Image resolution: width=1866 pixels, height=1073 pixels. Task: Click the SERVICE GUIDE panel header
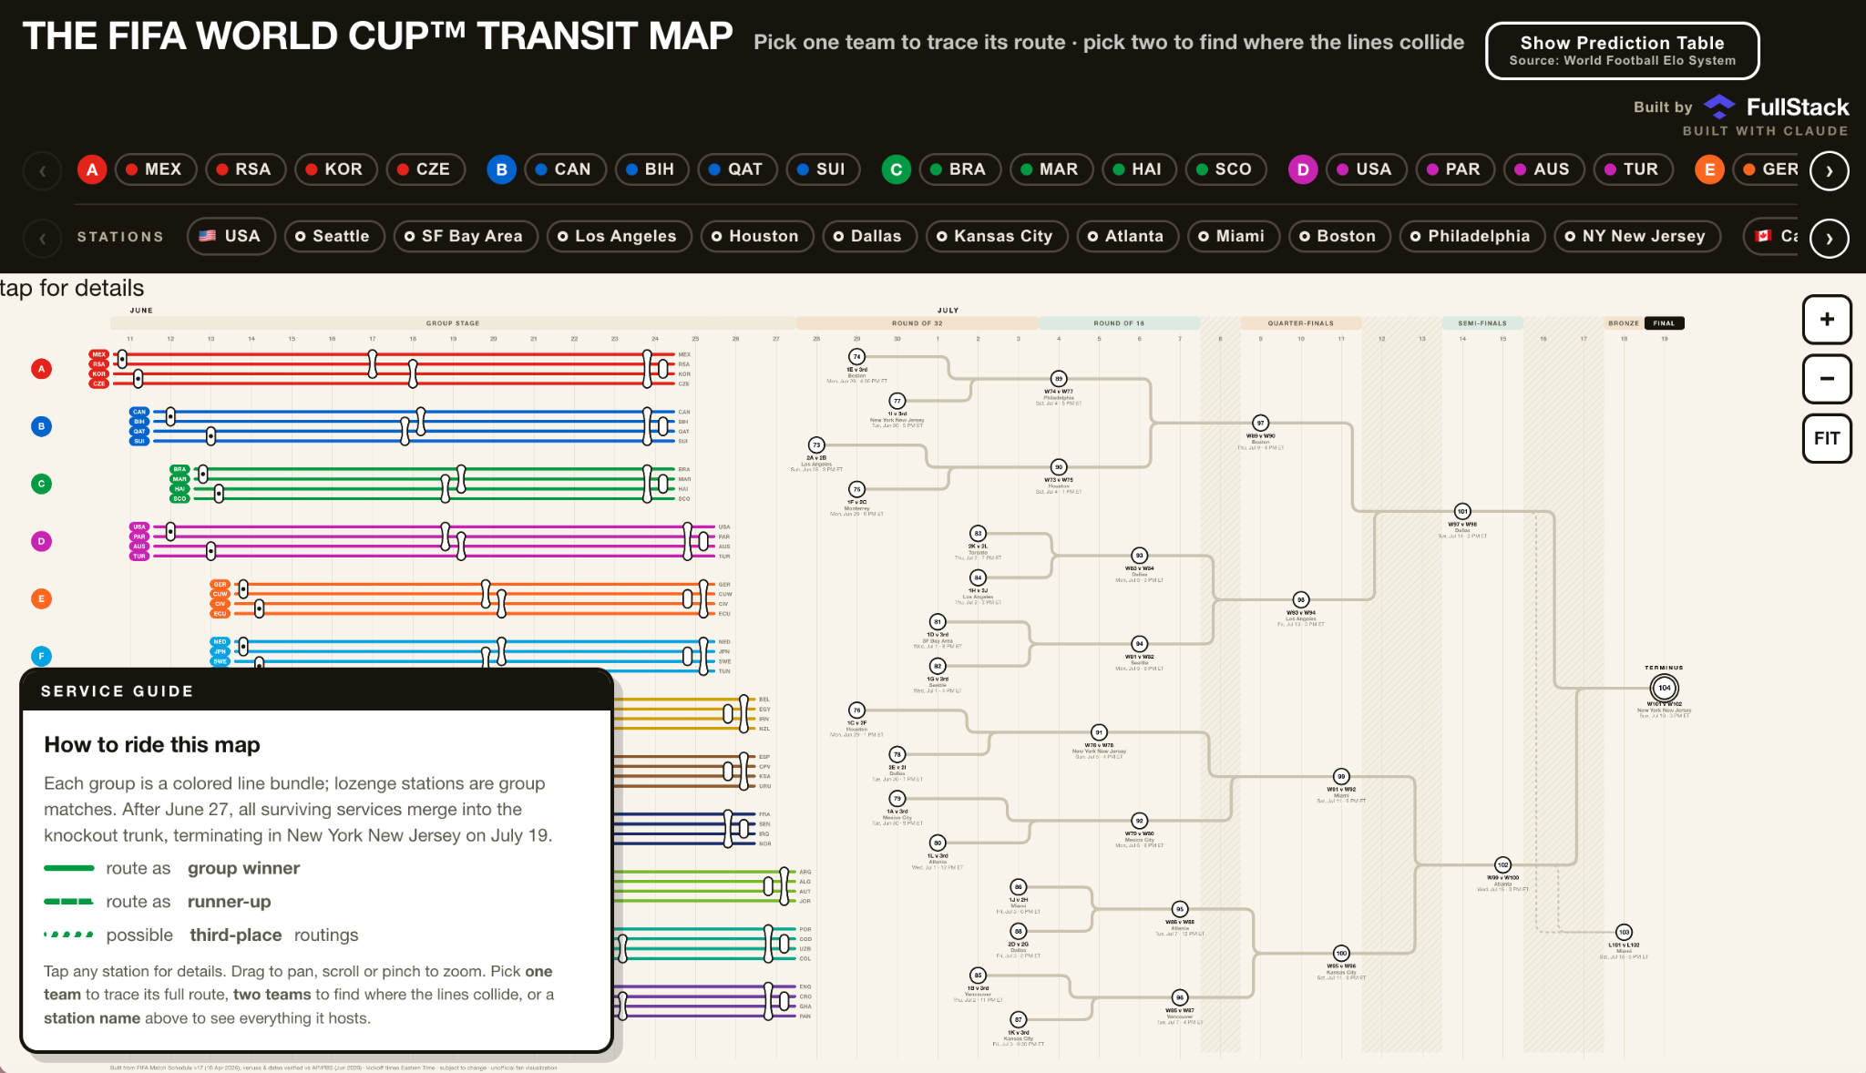point(316,691)
